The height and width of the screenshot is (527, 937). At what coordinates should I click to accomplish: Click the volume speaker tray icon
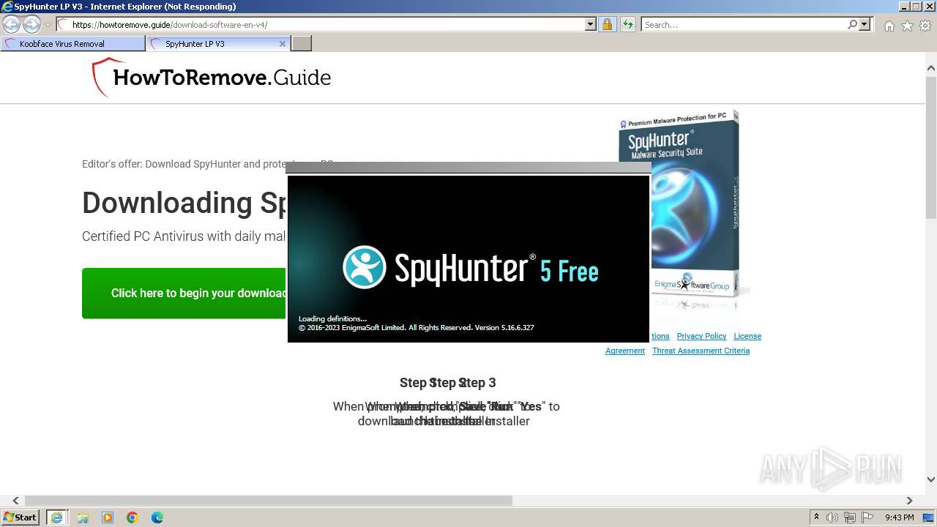click(x=832, y=517)
